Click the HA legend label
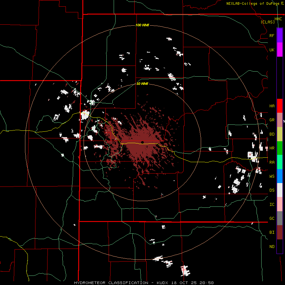This screenshot has height=285, width=285. coord(272,106)
